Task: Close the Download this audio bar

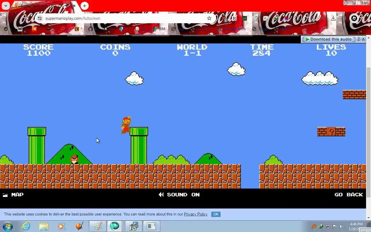Action: [x=363, y=39]
